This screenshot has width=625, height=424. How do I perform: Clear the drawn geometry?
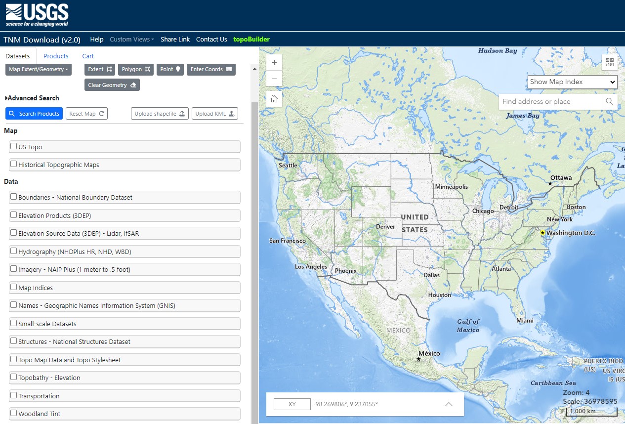112,85
